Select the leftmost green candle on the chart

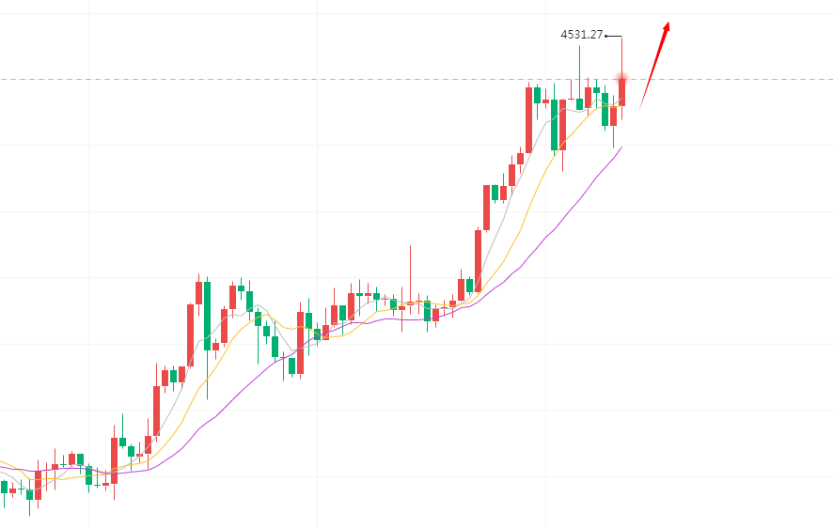pyautogui.click(x=5, y=487)
